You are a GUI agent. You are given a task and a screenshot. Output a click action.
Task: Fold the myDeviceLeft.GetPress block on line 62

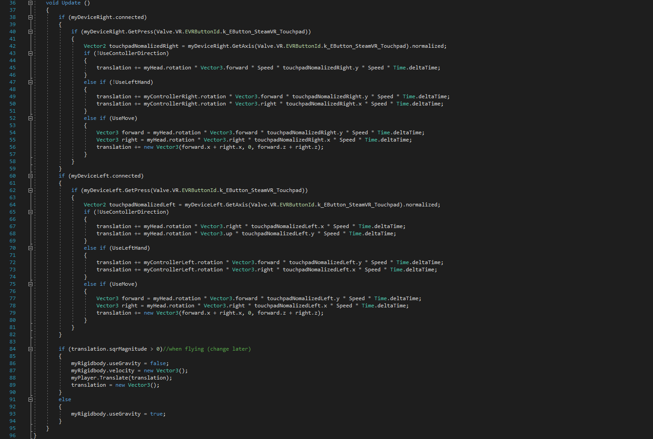30,190
